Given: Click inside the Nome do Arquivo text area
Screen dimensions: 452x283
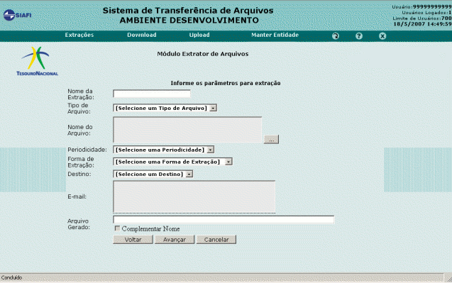Looking at the screenshot, I should tap(187, 130).
